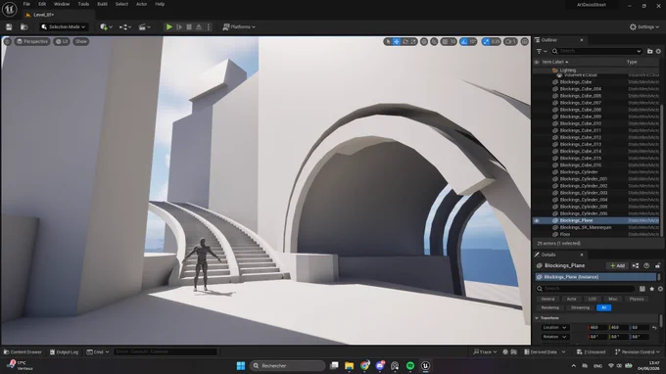The width and height of the screenshot is (666, 374).
Task: Open the Browse content icon next to Save
Action: (x=24, y=26)
